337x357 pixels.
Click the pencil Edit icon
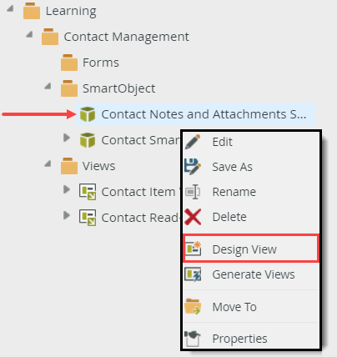[193, 142]
